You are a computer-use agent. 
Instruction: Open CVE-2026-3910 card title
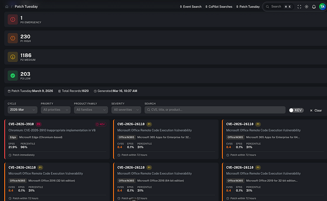coord(21,124)
